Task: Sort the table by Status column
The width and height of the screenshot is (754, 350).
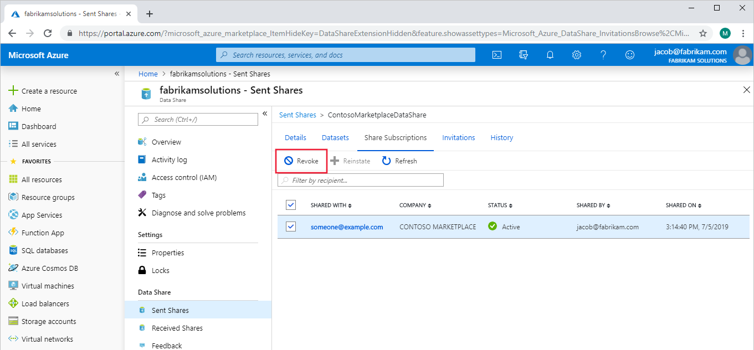Action: [500, 205]
